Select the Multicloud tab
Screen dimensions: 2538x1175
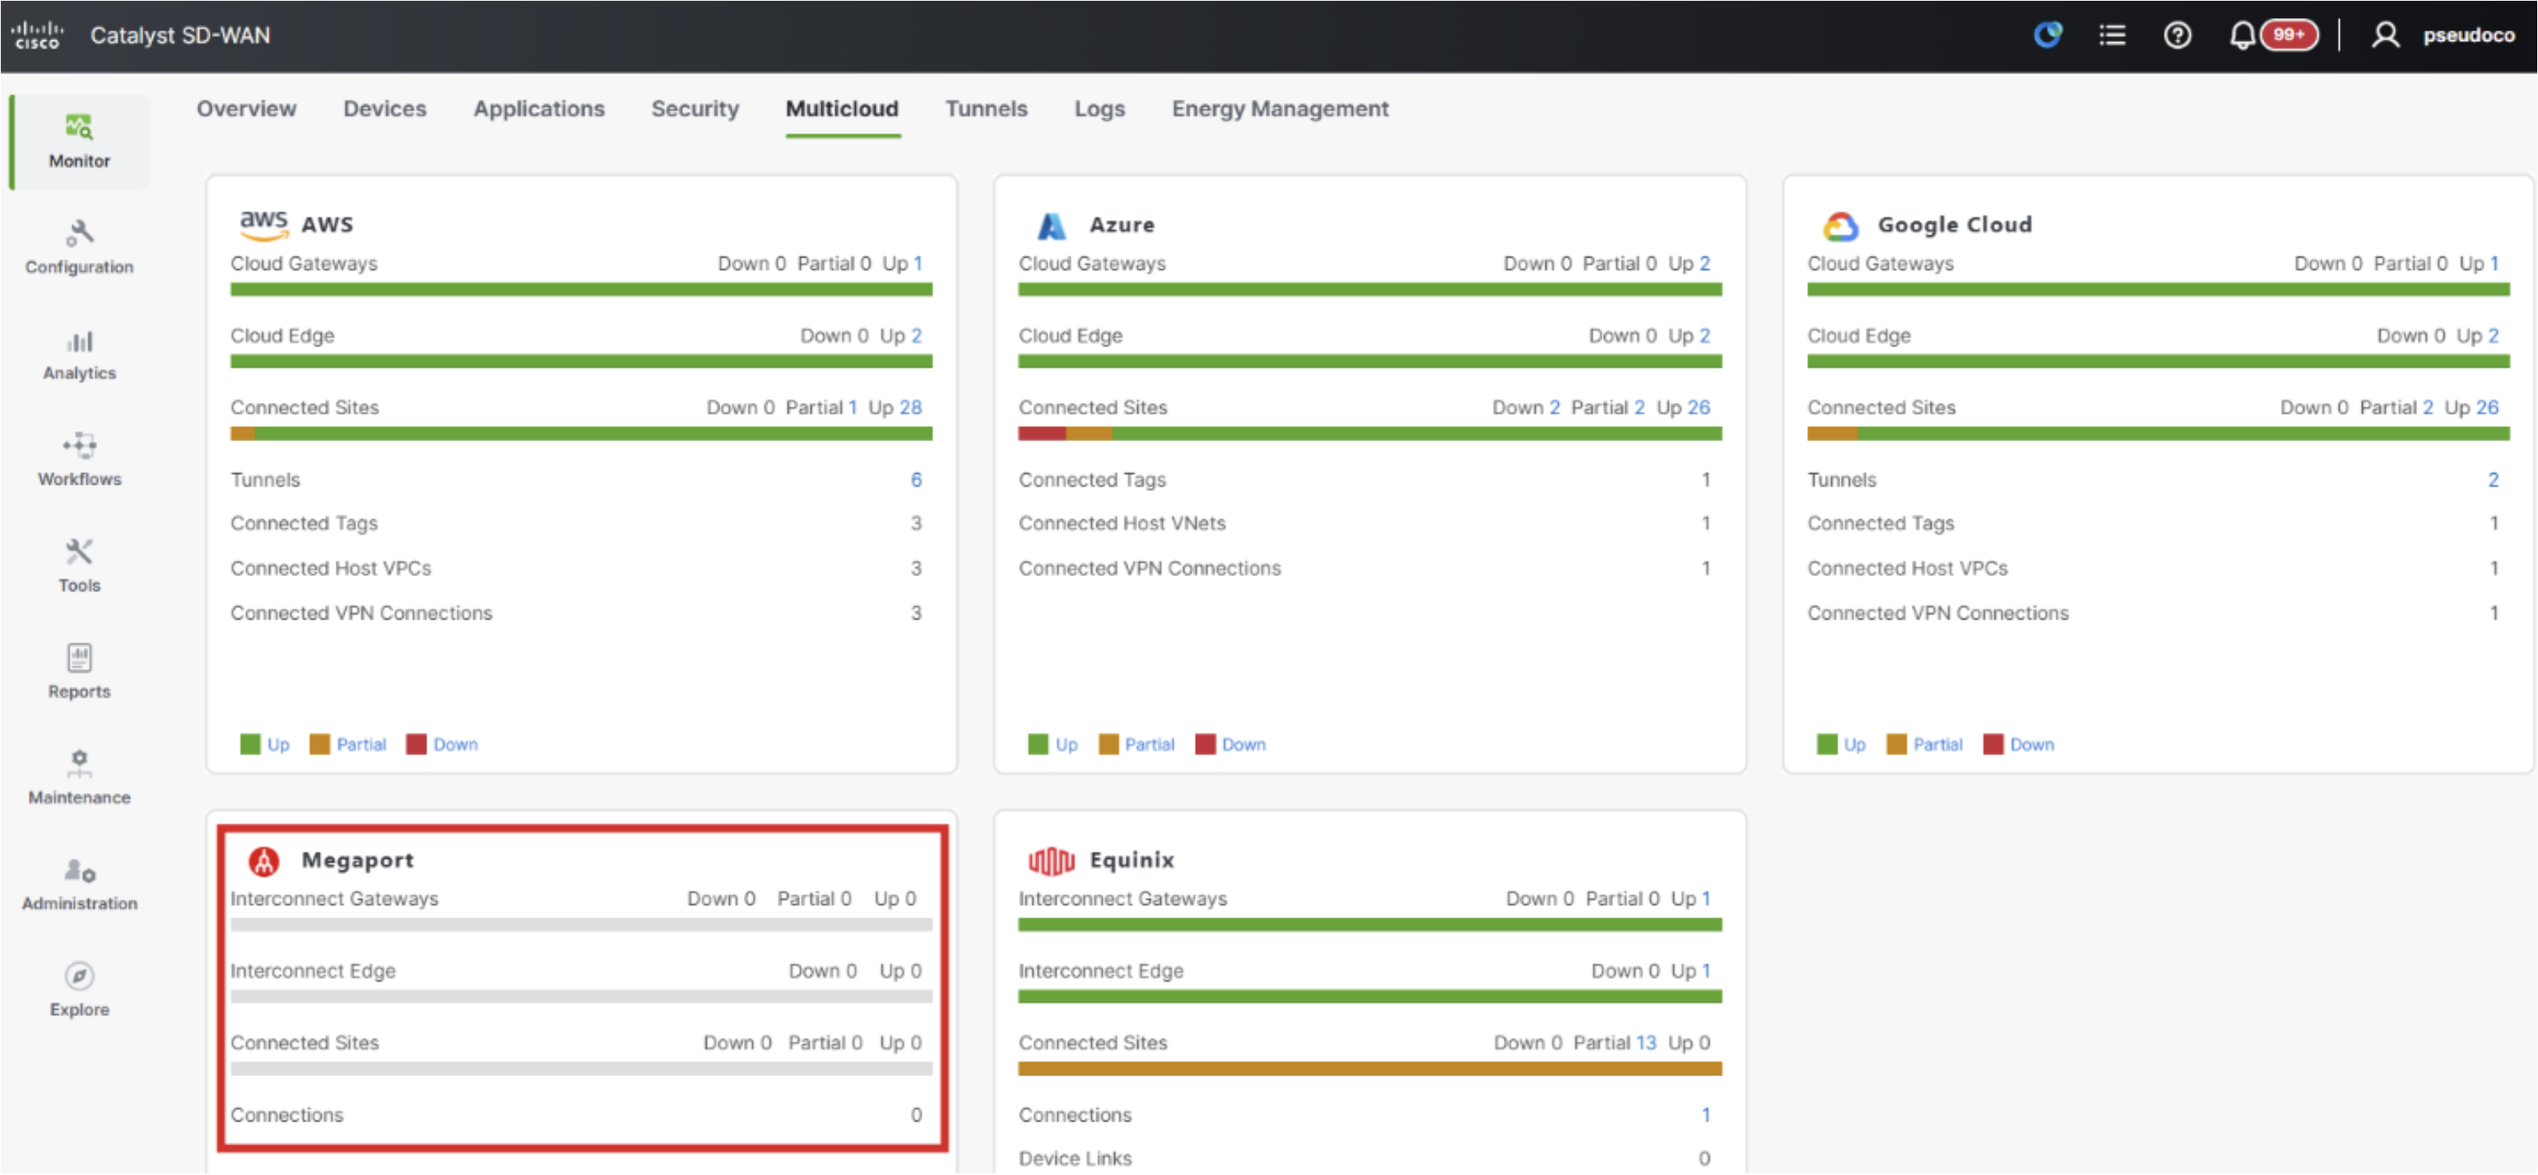(843, 109)
